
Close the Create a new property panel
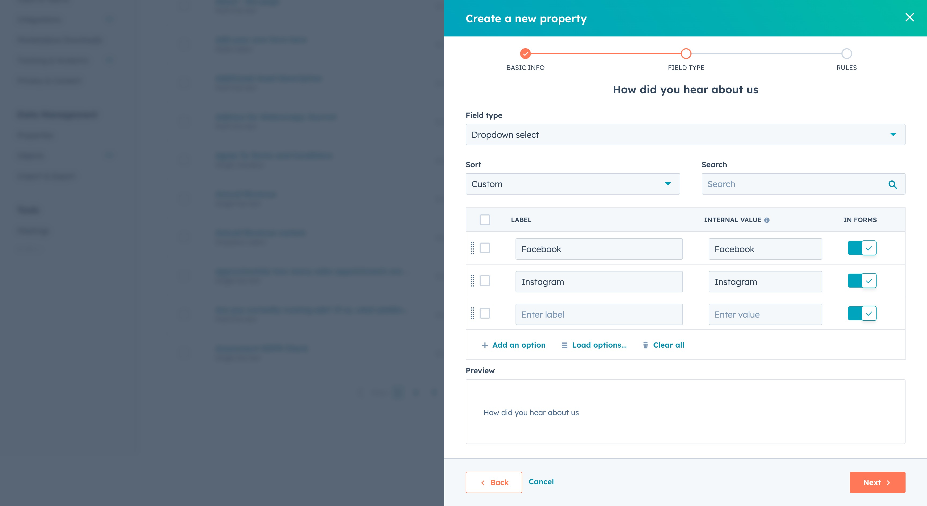click(910, 17)
